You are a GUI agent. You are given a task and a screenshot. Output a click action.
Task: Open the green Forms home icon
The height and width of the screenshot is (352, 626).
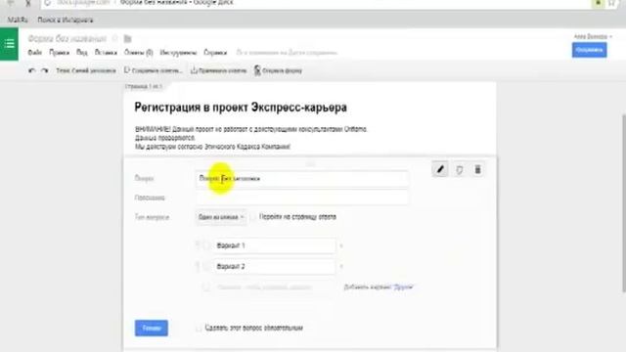point(9,44)
